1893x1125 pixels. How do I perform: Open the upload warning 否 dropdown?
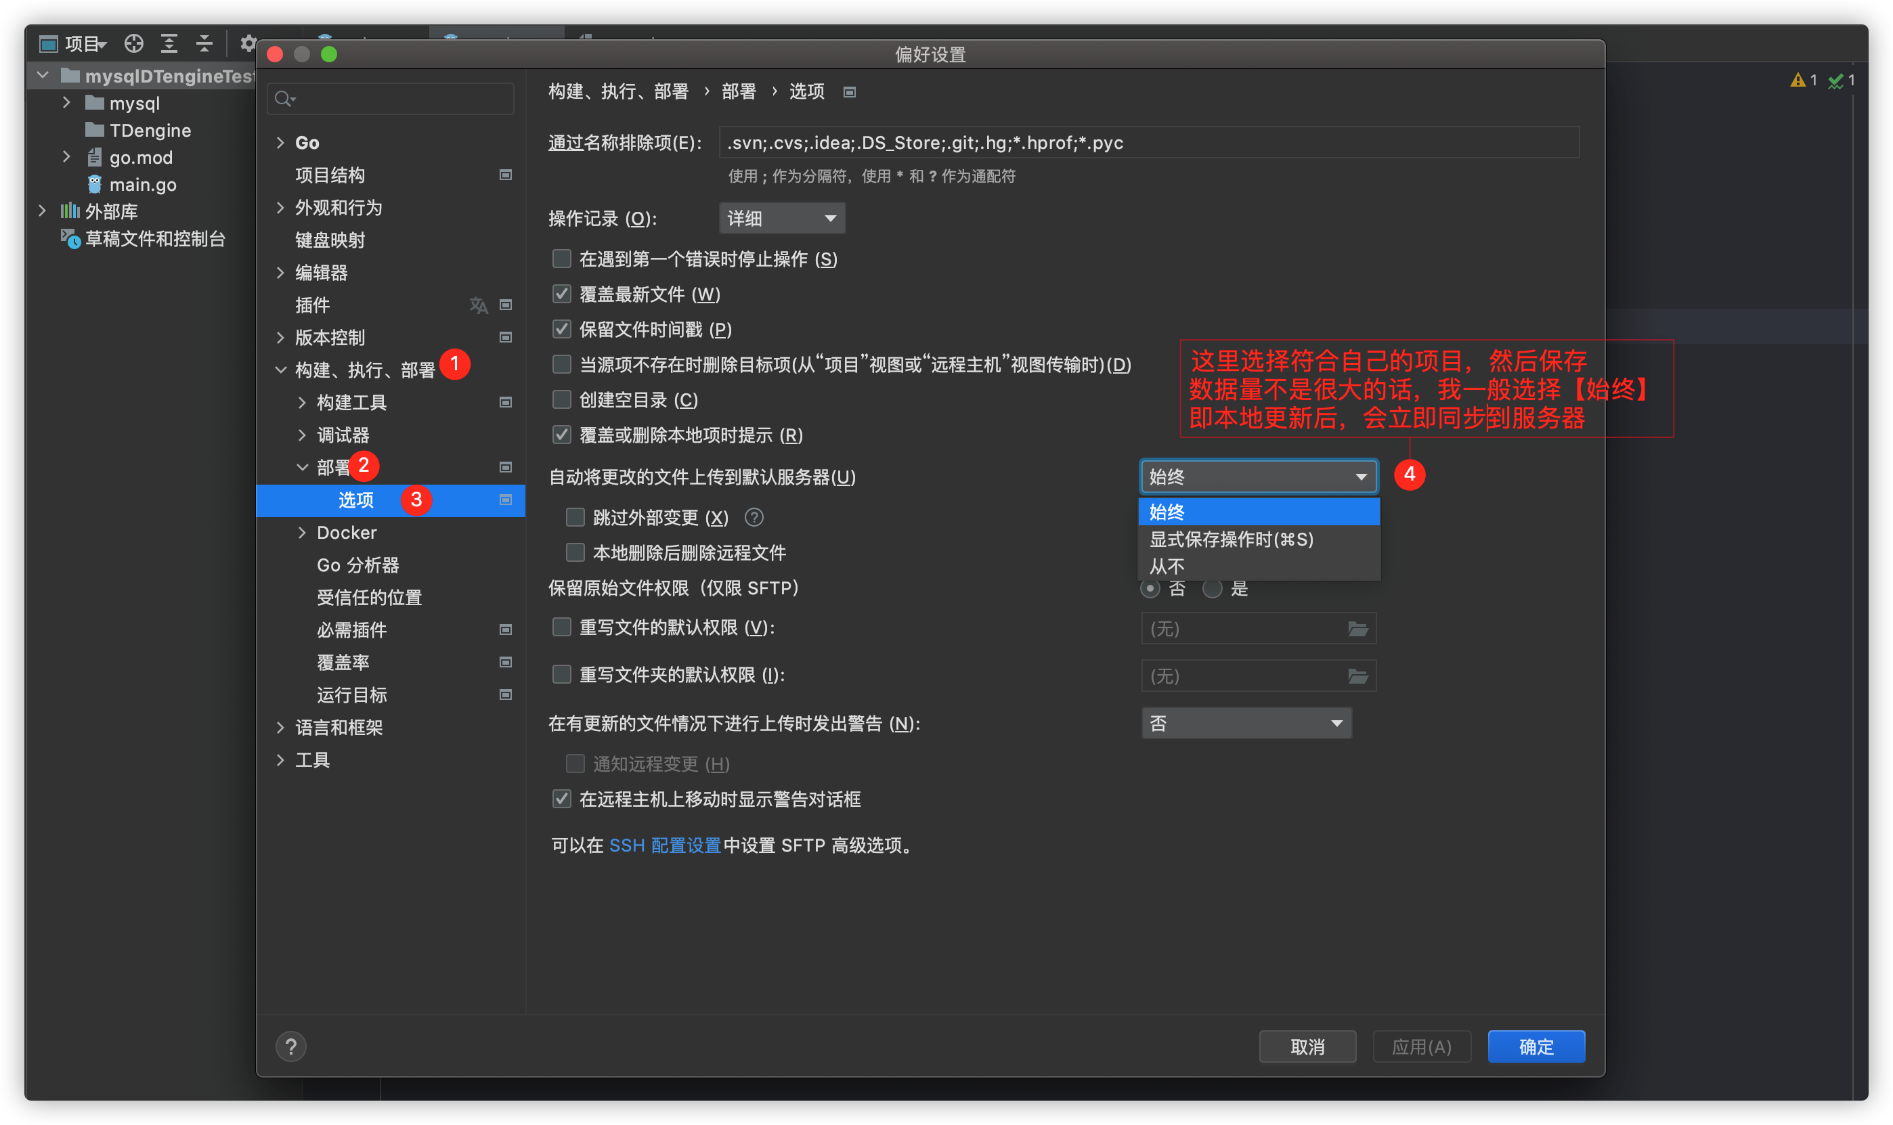[x=1246, y=724]
